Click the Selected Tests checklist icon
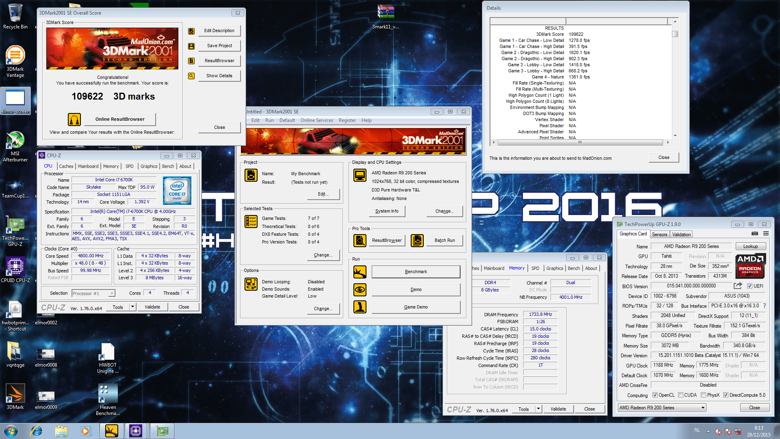Screen dimensions: 780x439 (251, 222)
